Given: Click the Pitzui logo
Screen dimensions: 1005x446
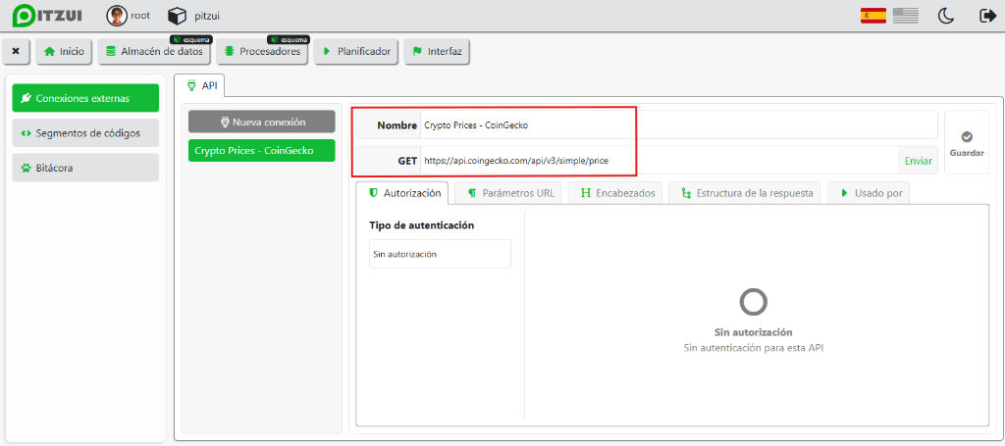Looking at the screenshot, I should (x=47, y=15).
